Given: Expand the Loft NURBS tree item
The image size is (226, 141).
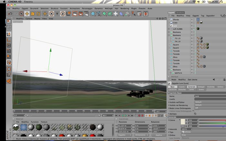Looking at the screenshot, I should point(169,29).
